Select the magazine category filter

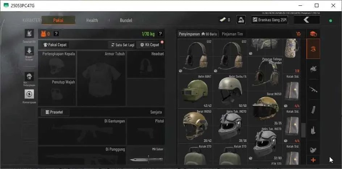[313, 110]
